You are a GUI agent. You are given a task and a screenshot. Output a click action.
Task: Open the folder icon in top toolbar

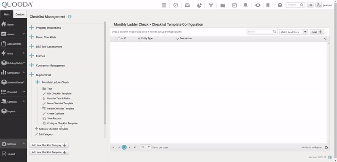[x=223, y=5]
